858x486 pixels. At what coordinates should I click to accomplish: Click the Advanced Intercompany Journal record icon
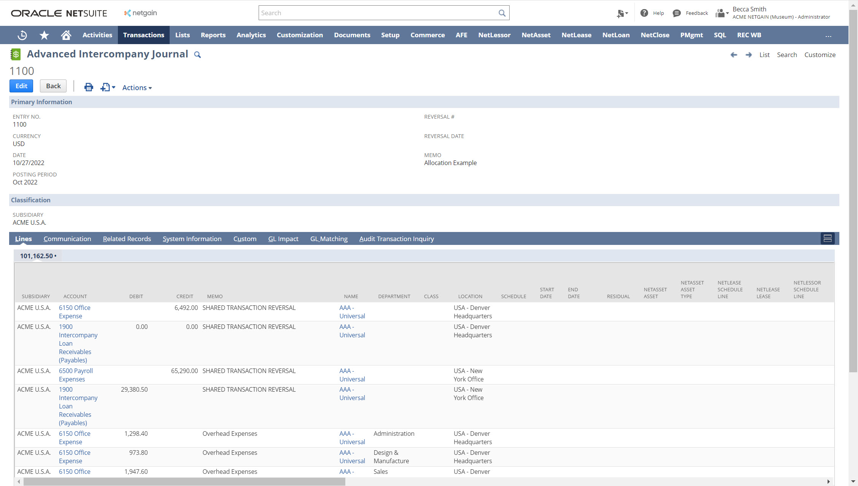click(15, 54)
